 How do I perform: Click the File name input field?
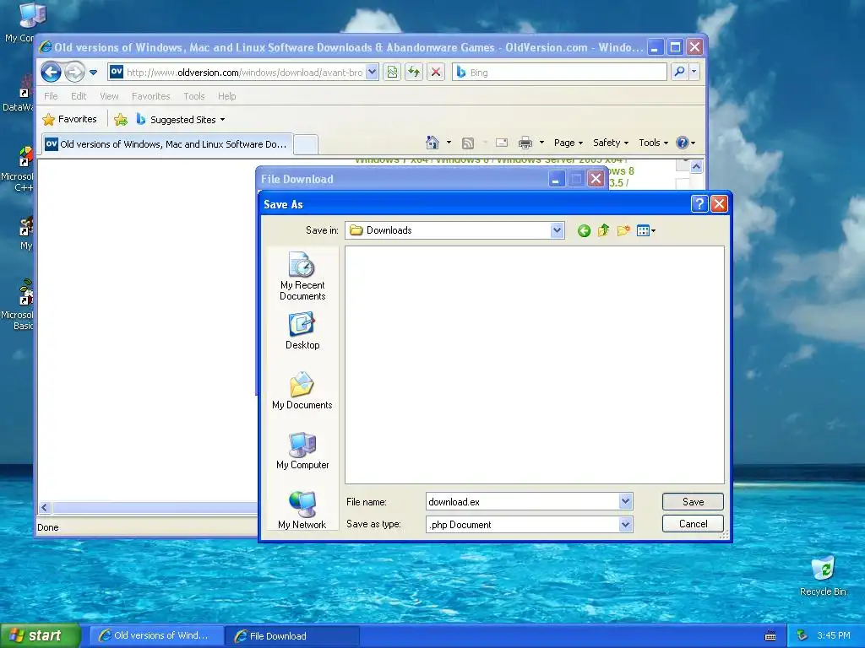522,501
